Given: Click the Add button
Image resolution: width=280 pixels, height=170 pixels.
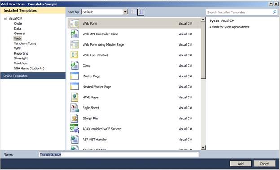Looking at the screenshot, I should pos(241,164).
